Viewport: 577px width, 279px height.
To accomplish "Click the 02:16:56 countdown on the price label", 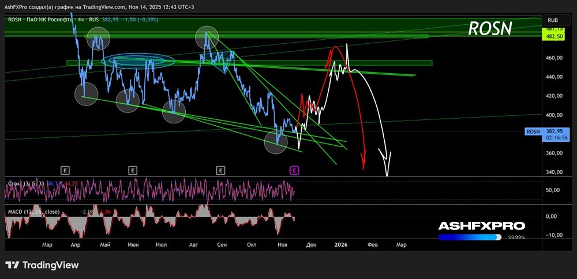I will (556, 138).
